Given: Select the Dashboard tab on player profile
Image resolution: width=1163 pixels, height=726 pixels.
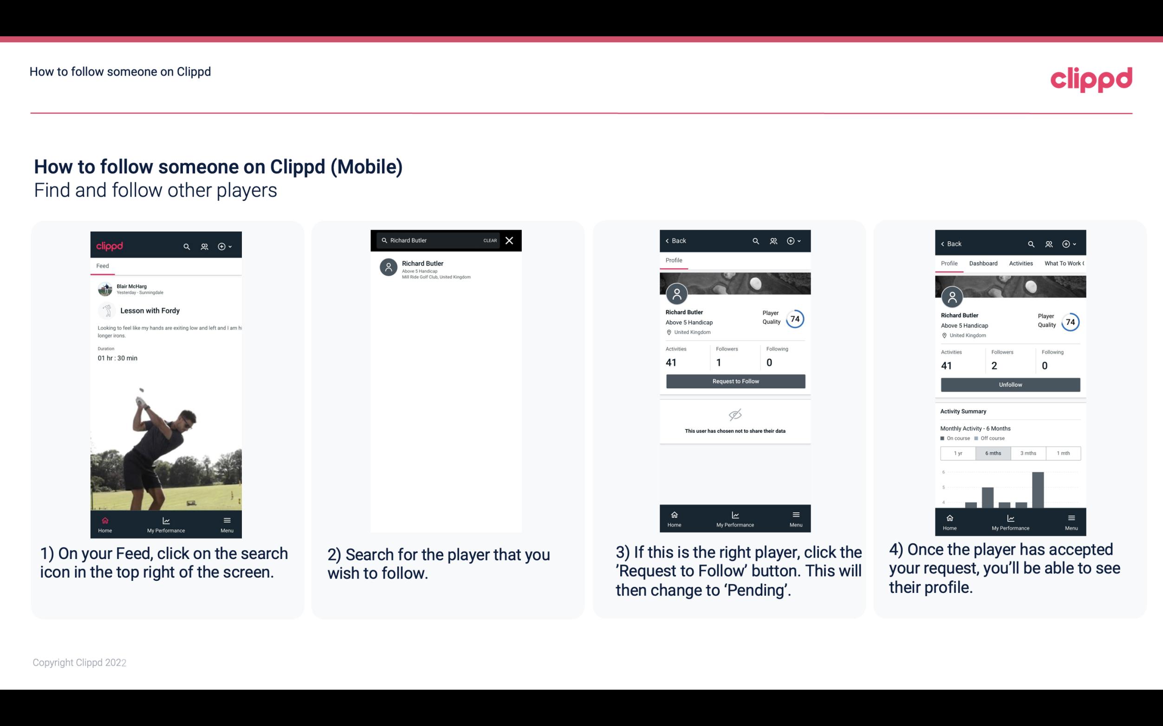Looking at the screenshot, I should pos(983,263).
